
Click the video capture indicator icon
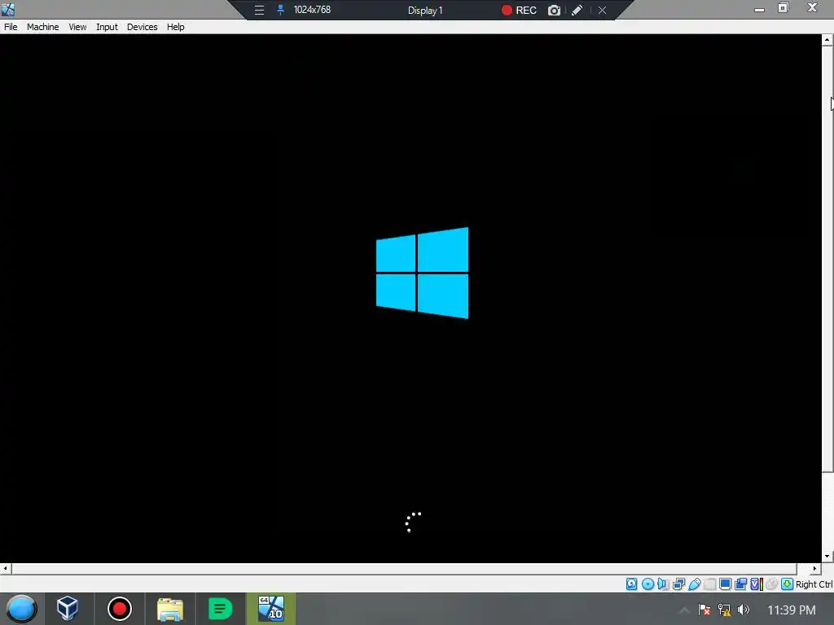click(x=740, y=584)
